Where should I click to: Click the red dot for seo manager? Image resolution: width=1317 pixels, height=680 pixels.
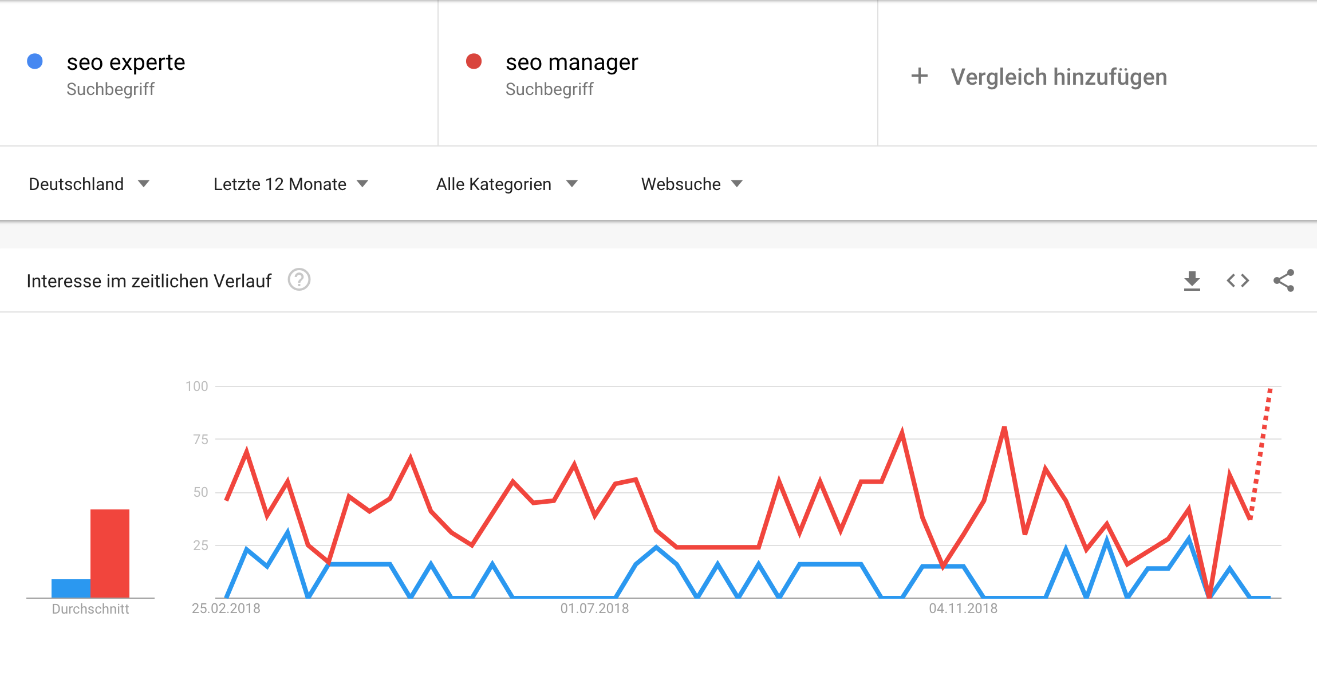(474, 61)
